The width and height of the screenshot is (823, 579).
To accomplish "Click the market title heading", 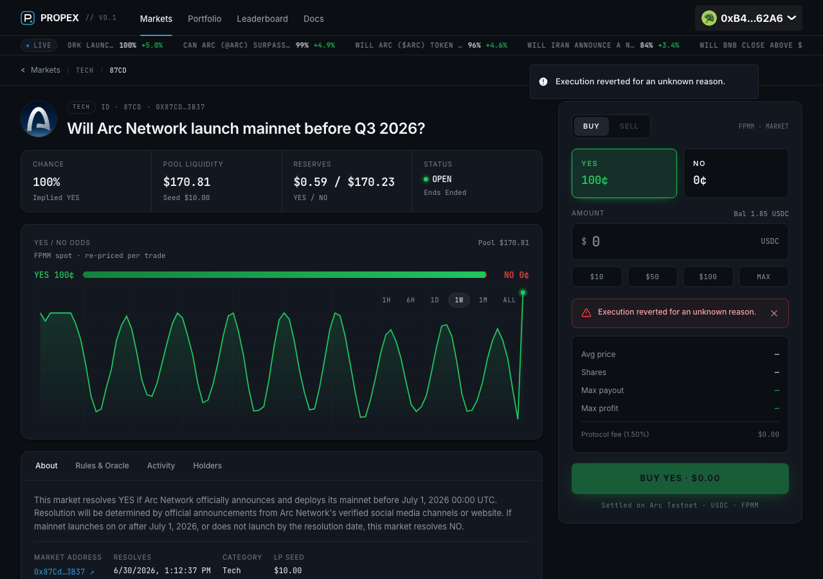I will pyautogui.click(x=246, y=128).
